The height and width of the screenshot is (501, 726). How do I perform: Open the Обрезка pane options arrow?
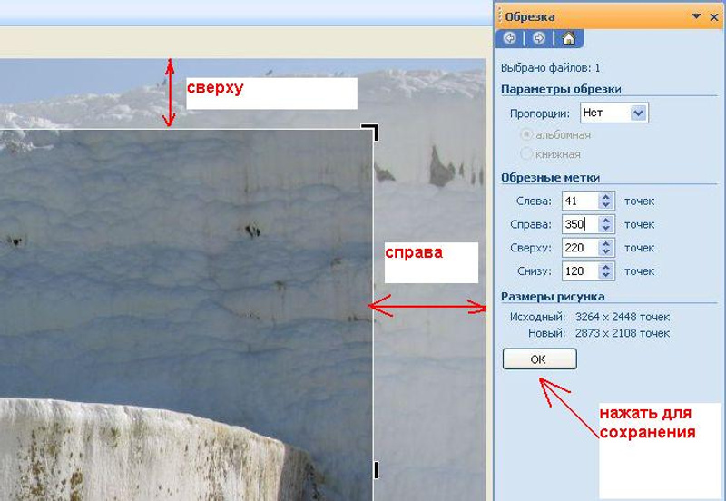(696, 16)
